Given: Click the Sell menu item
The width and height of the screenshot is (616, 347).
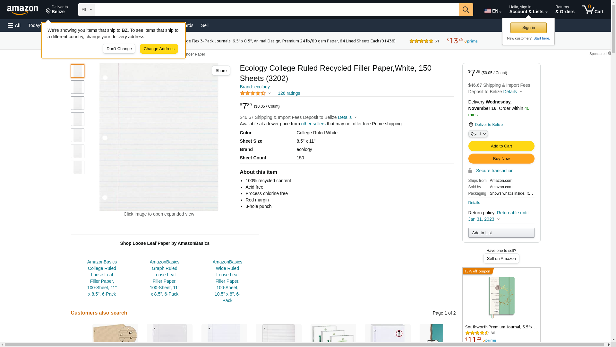Looking at the screenshot, I should click(205, 25).
